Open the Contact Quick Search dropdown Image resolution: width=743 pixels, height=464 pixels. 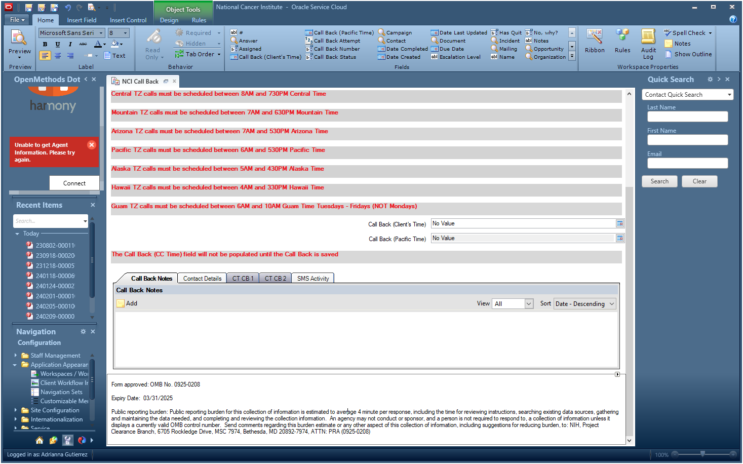click(x=729, y=95)
